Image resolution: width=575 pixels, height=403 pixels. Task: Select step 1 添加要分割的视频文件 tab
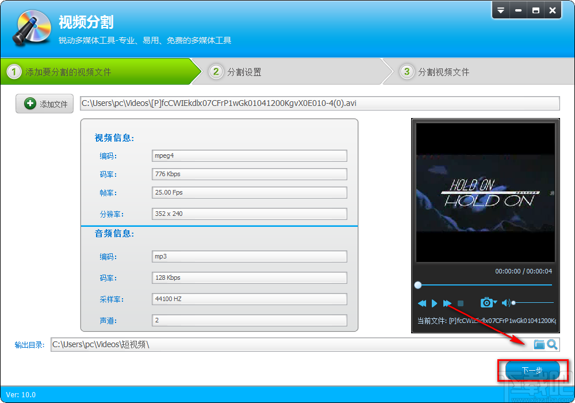tap(101, 71)
